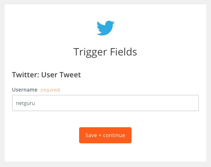Click the plus sign on Save button

[100, 135]
